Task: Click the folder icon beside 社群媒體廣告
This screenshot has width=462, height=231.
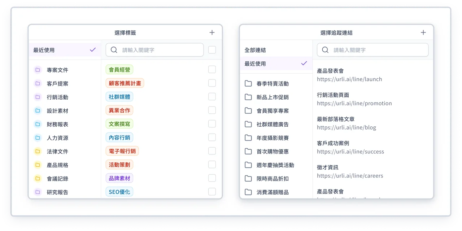Action: [x=248, y=124]
